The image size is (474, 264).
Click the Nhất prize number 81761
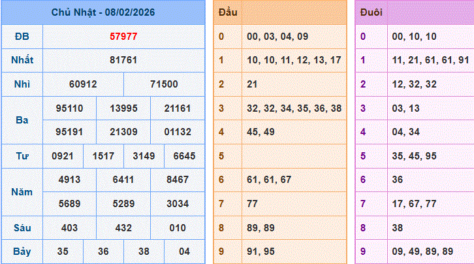[123, 60]
